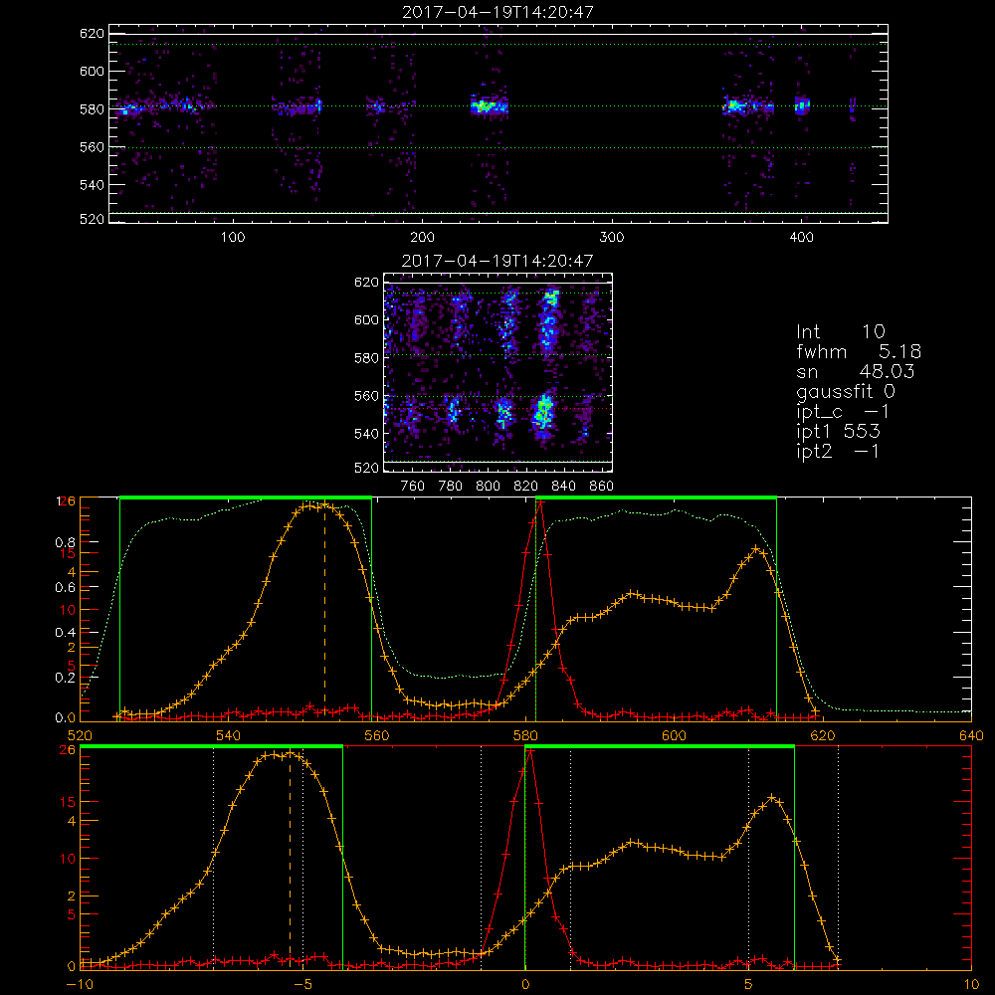Click x-axis label 800 of middle image
The image size is (995, 995).
point(488,487)
